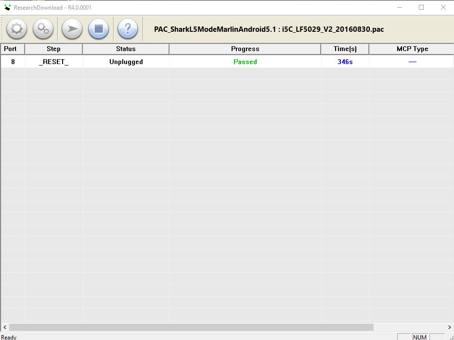This screenshot has width=454, height=340.
Task: Click the Status column header
Action: click(126, 49)
